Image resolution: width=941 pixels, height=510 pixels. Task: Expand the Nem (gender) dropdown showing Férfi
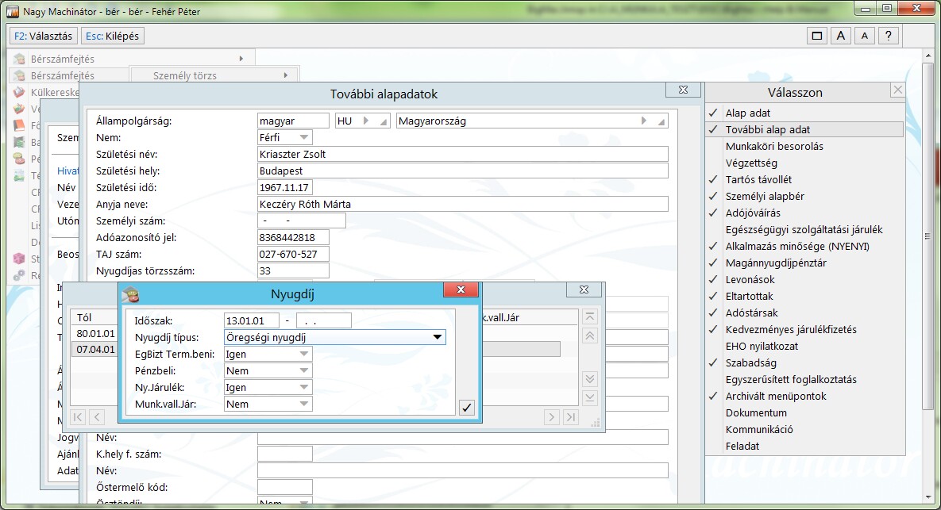click(303, 137)
